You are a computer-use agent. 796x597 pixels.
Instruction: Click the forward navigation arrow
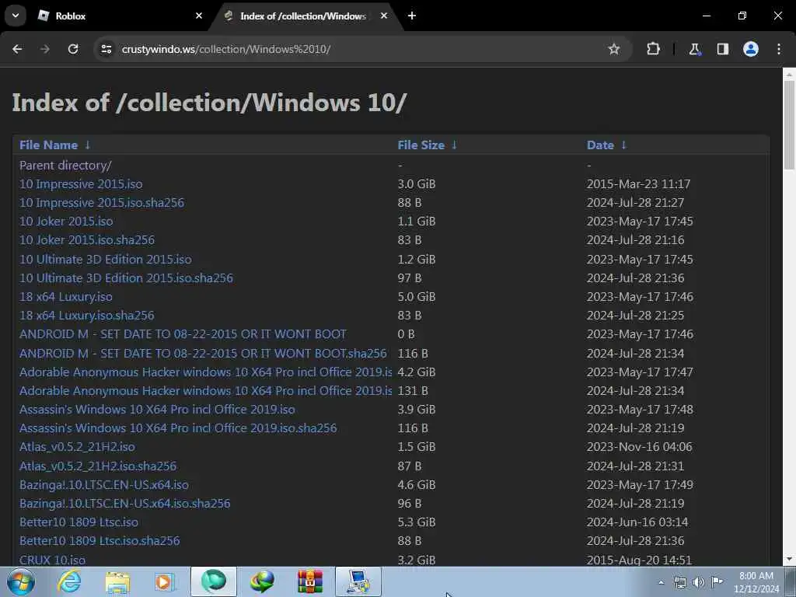(x=45, y=49)
